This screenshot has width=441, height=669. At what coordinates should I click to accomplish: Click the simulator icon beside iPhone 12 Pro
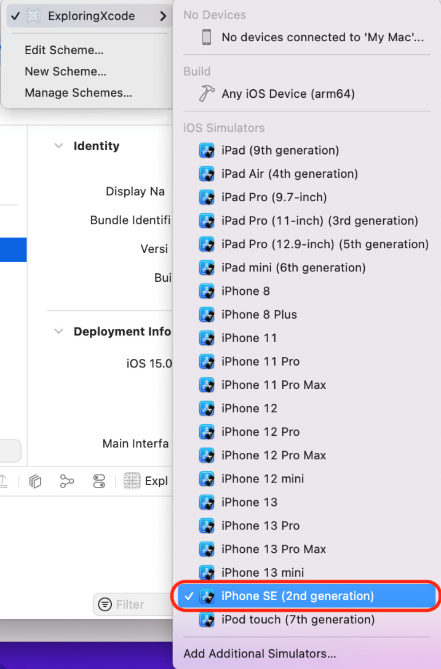[x=207, y=432]
